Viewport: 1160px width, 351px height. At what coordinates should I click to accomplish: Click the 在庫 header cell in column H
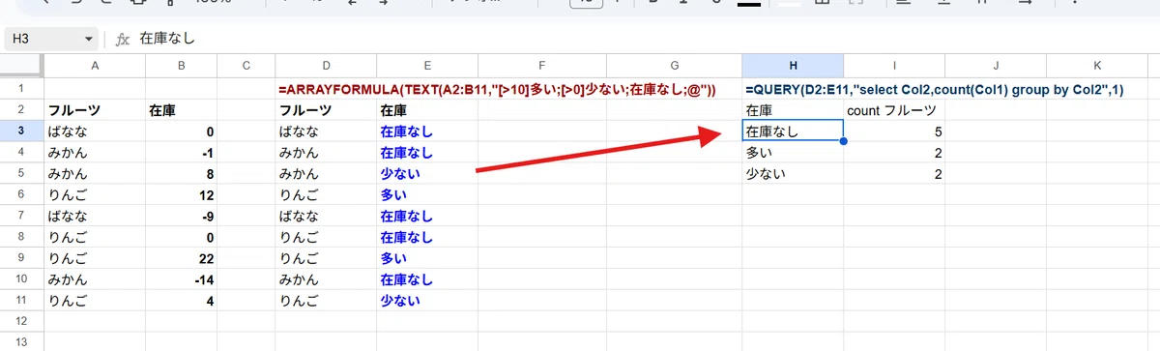793,110
